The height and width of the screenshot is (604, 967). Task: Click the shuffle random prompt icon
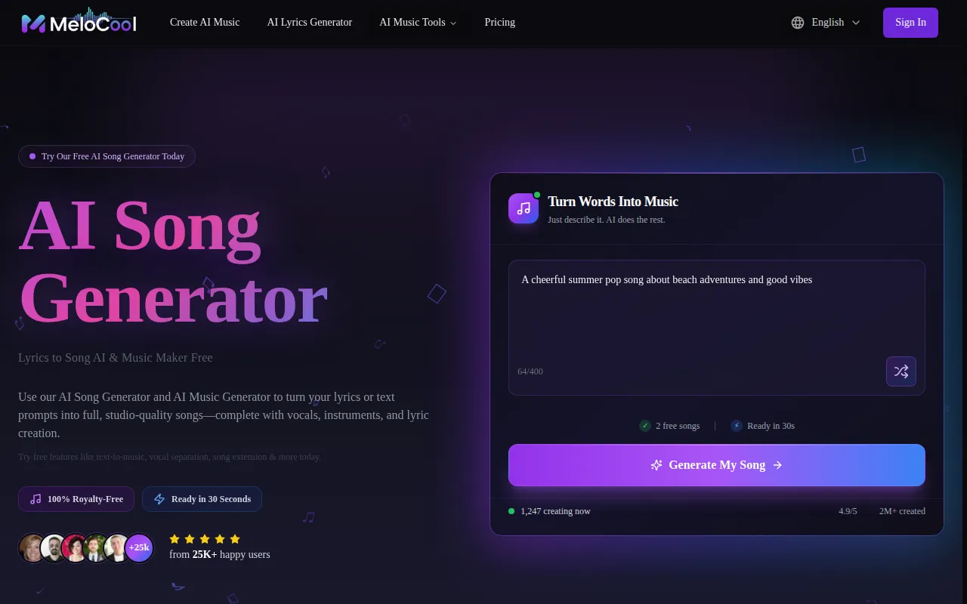901,371
